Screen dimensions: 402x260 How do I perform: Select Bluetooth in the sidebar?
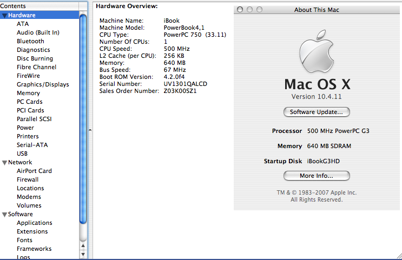(x=30, y=41)
